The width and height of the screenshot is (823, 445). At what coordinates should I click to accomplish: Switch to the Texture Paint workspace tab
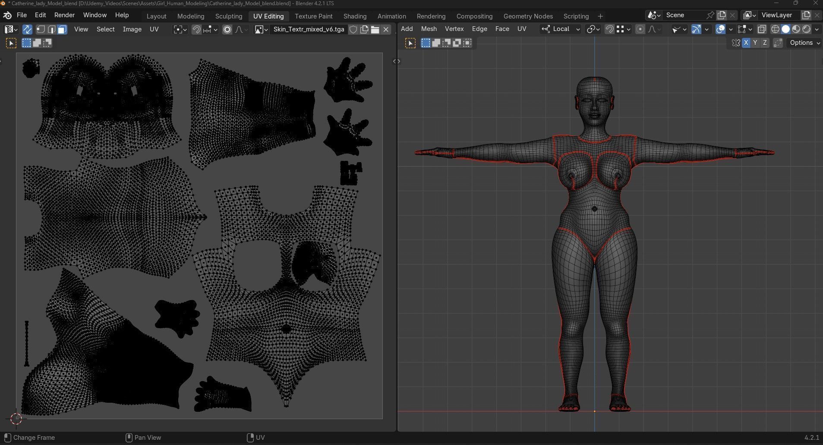point(313,16)
